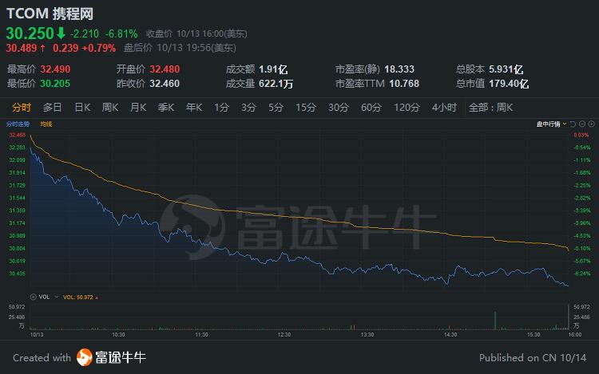Switch to the 季K tab

[166, 108]
